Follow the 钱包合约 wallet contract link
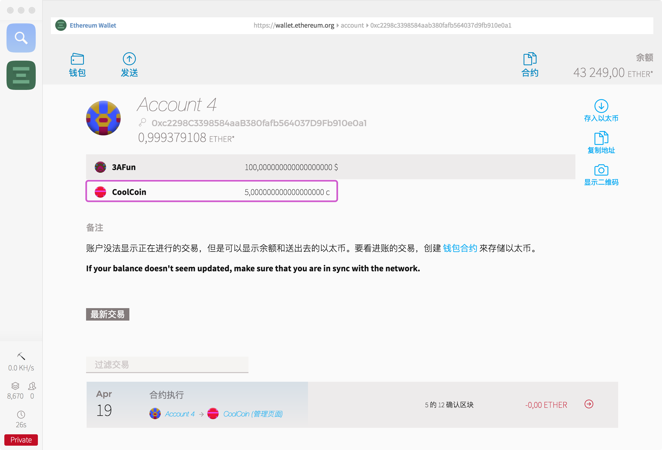Image resolution: width=662 pixels, height=450 pixels. pos(460,248)
